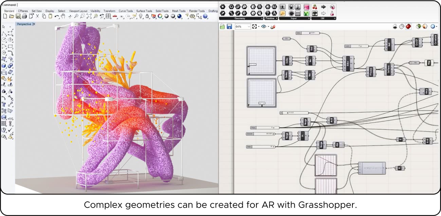Click the Perspective viewport title label
Viewport: 441px width, 216px height.
[x=24, y=24]
